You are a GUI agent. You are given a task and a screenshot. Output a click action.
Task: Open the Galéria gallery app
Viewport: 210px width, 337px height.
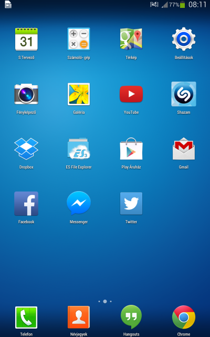(79, 94)
